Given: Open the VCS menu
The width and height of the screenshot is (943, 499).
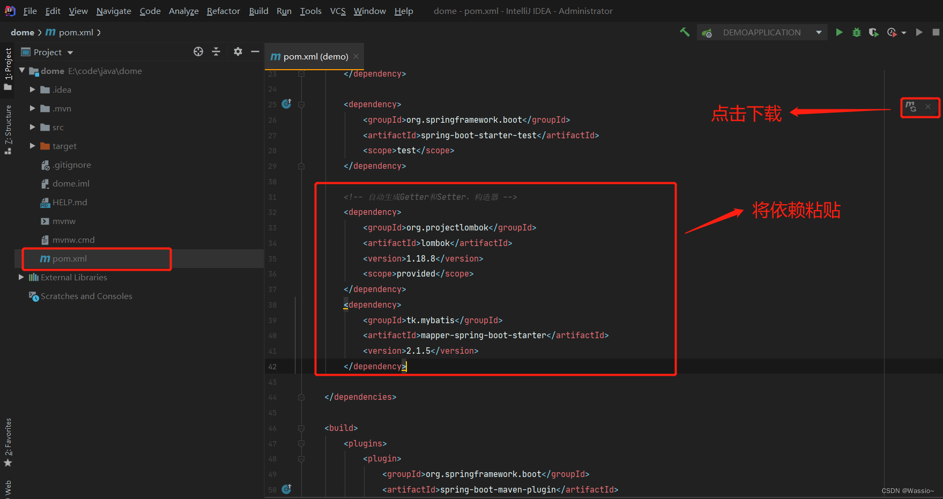Looking at the screenshot, I should (x=338, y=11).
